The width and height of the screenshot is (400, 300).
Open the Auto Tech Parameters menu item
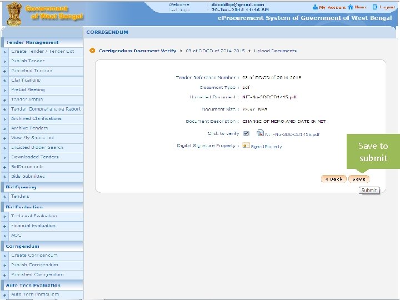coord(35,294)
